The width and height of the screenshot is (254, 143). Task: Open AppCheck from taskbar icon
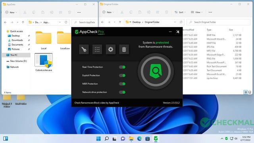[x=156, y=139]
